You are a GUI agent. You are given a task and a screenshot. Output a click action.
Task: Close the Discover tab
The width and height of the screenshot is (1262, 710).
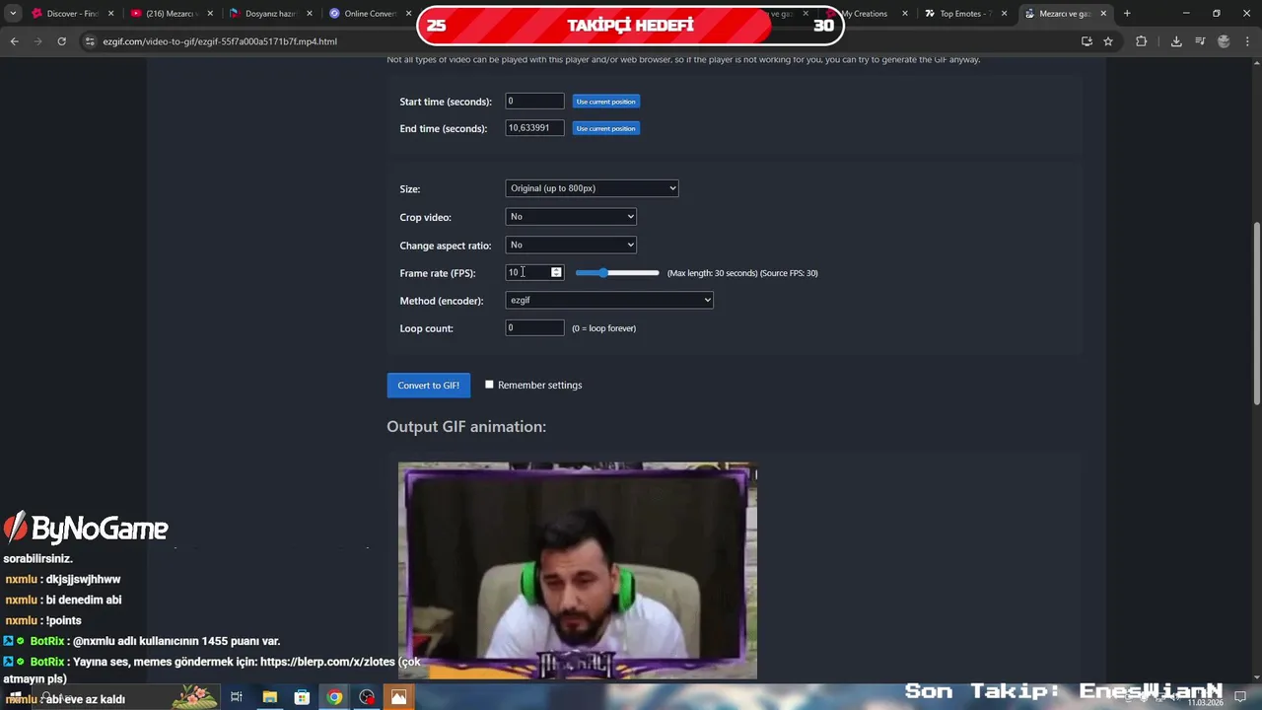click(x=110, y=14)
